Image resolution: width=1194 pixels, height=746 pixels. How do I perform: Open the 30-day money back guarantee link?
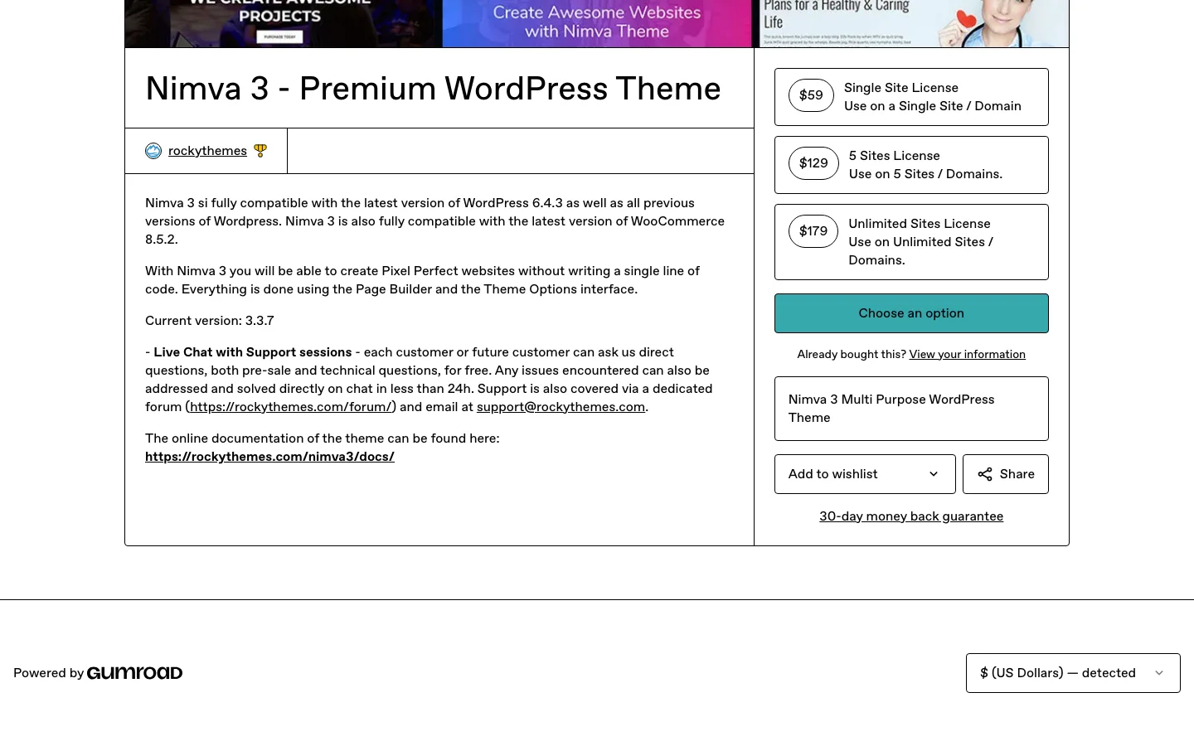pyautogui.click(x=911, y=516)
